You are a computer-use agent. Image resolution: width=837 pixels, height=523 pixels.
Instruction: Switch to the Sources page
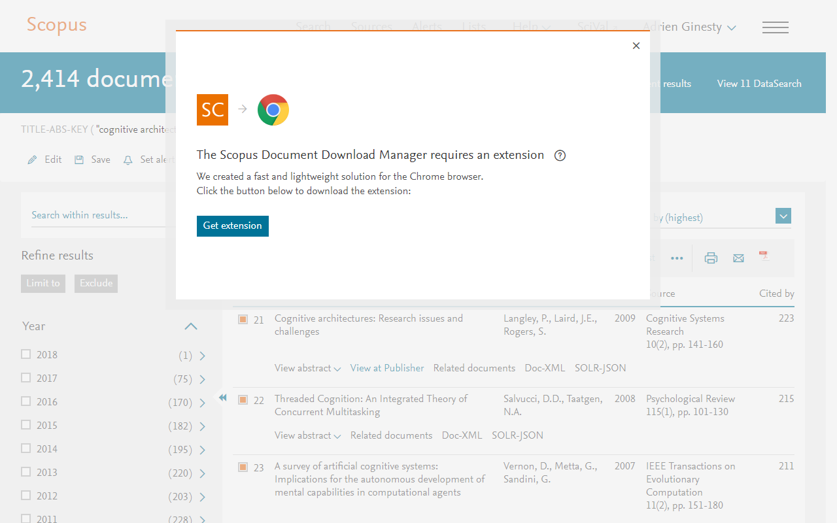click(x=371, y=27)
